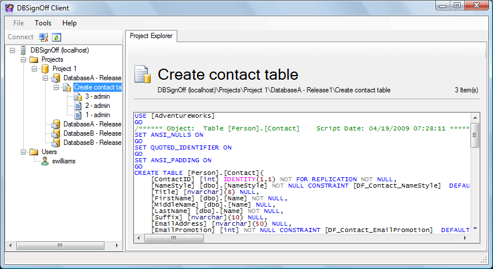Collapse the DBSignOff (localhost) root node
493x269 pixels.
[x=12, y=50]
